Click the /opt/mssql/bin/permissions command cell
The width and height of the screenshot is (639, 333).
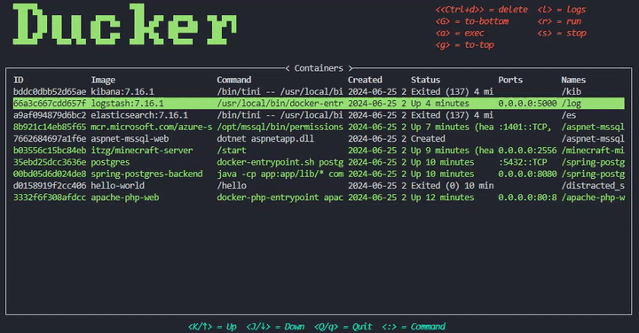[280, 127]
